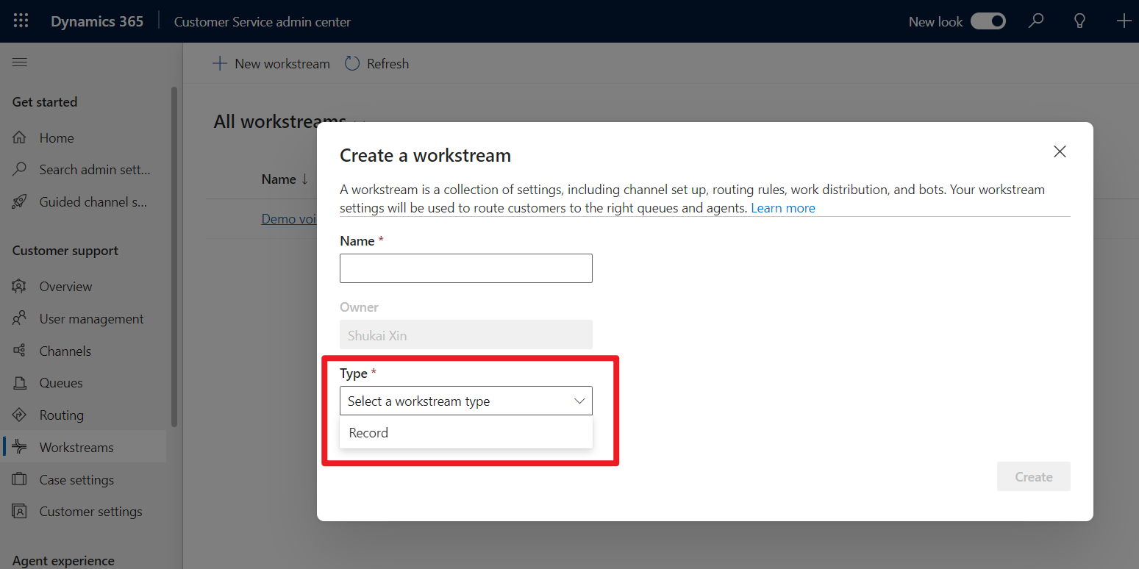Viewport: 1139px width, 569px height.
Task: Toggle the New look switch
Action: (988, 21)
